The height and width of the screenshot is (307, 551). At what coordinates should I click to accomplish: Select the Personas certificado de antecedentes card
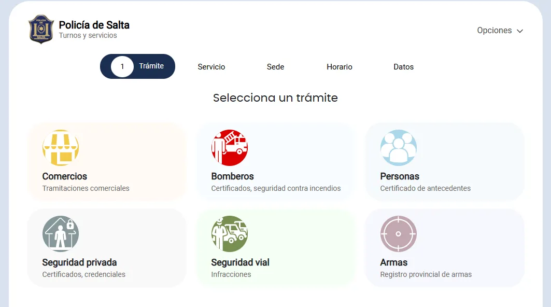tap(445, 161)
